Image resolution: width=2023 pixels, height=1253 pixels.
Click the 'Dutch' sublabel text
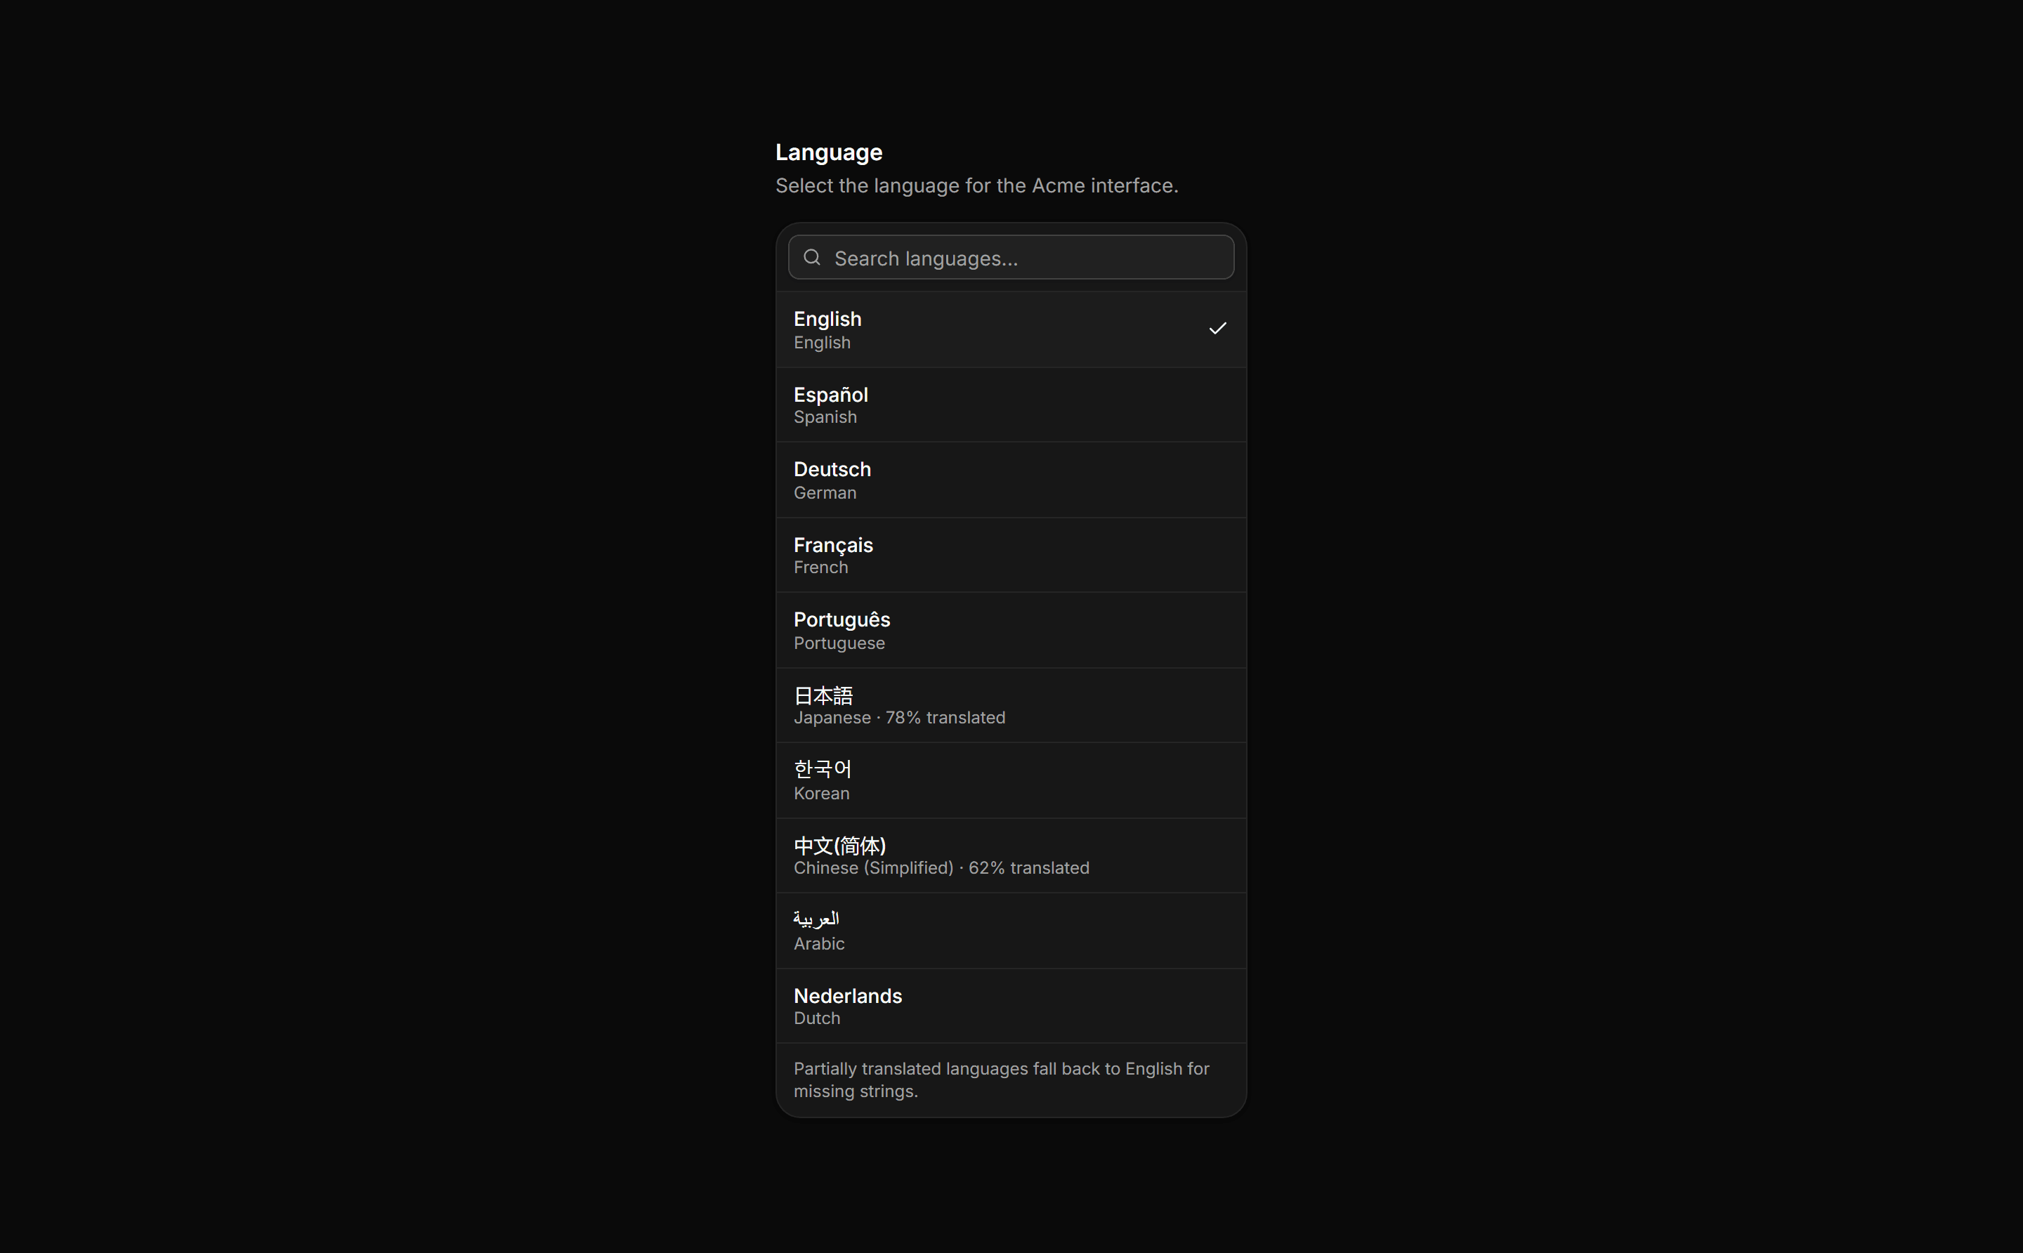coord(817,1018)
